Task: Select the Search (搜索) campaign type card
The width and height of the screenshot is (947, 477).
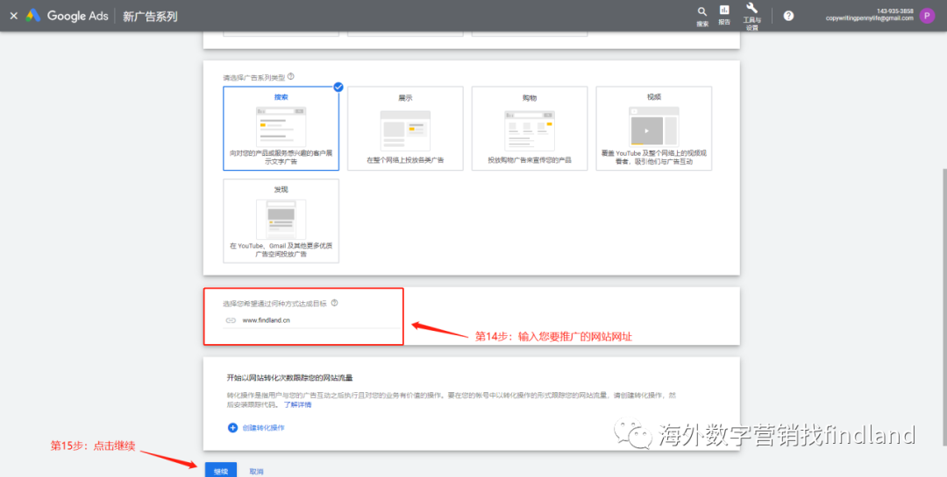Action: [281, 129]
